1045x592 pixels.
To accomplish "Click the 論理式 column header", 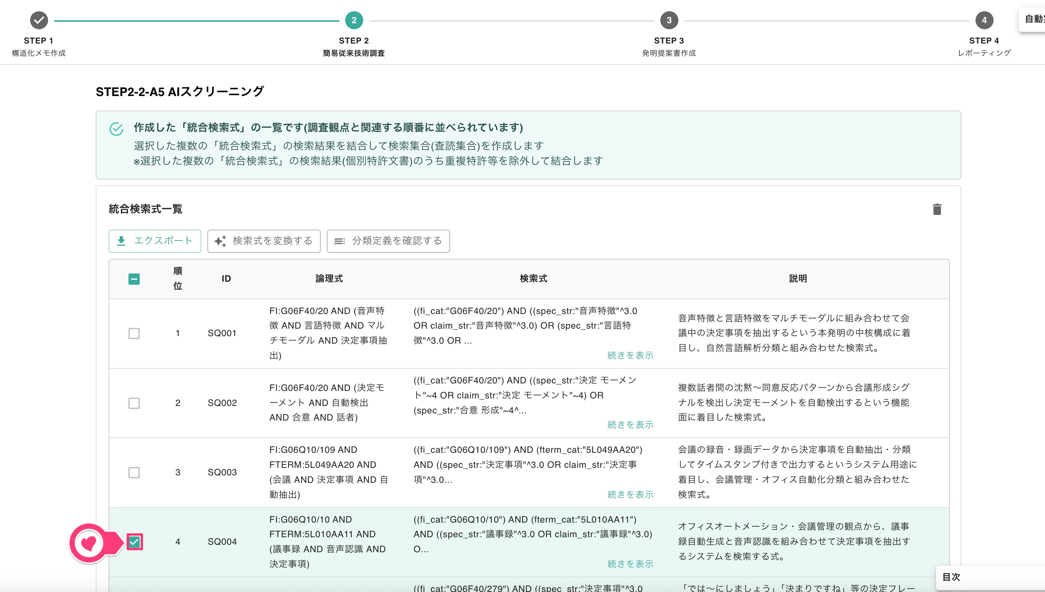I will pyautogui.click(x=329, y=278).
